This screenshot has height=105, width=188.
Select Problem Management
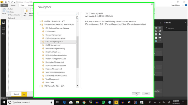coord(54,69)
